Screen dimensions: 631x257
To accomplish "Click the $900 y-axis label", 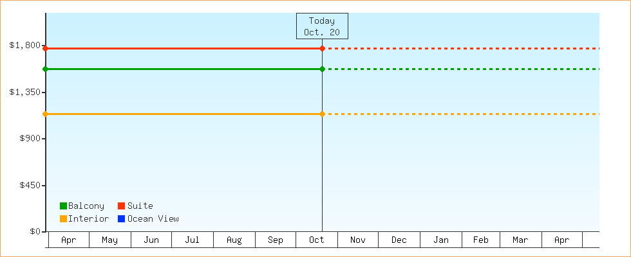I will [x=28, y=139].
